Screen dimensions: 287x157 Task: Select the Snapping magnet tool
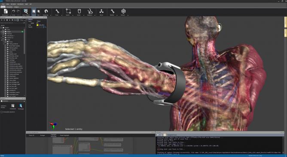pyautogui.click(x=46, y=11)
